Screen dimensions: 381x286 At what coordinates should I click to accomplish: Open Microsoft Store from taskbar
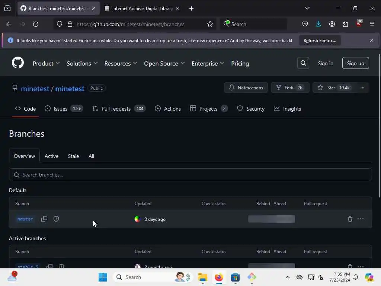235,277
